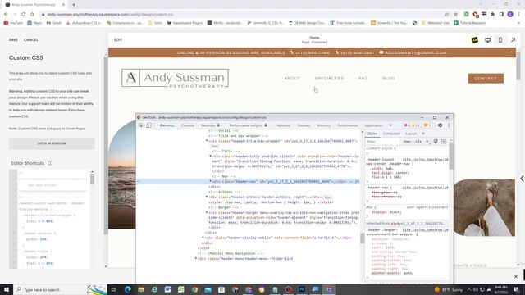Viewport: 525px width, 295px height.
Task: Open Microsoft Edge from the taskbar
Action: tap(128, 289)
